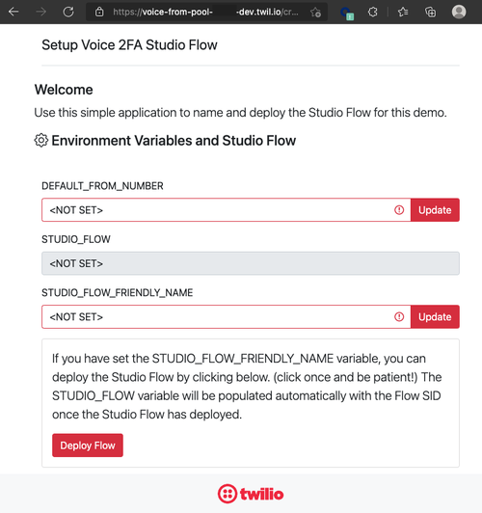Update the DEFAULT_FROM_NUMBER value
Image resolution: width=482 pixels, height=513 pixels.
[x=435, y=209]
